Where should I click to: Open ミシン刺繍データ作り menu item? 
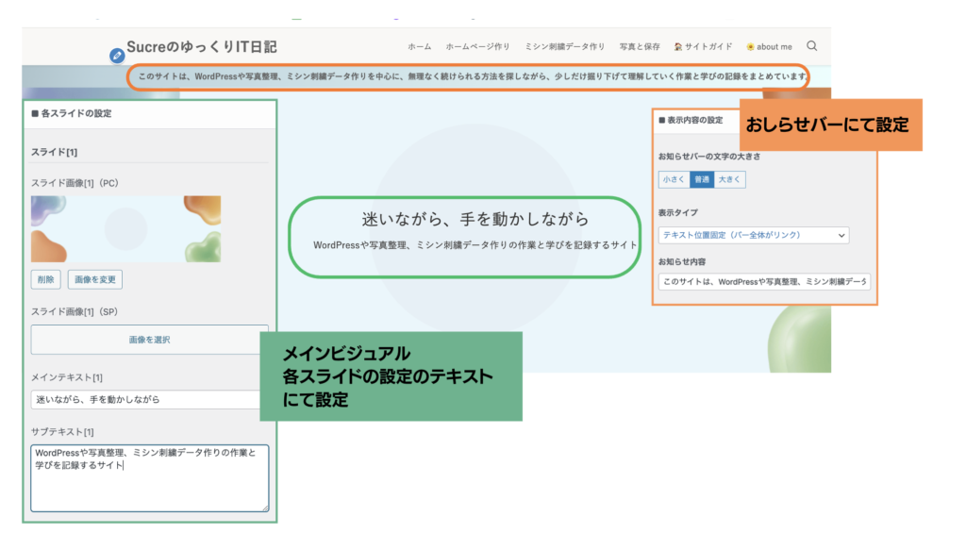564,47
